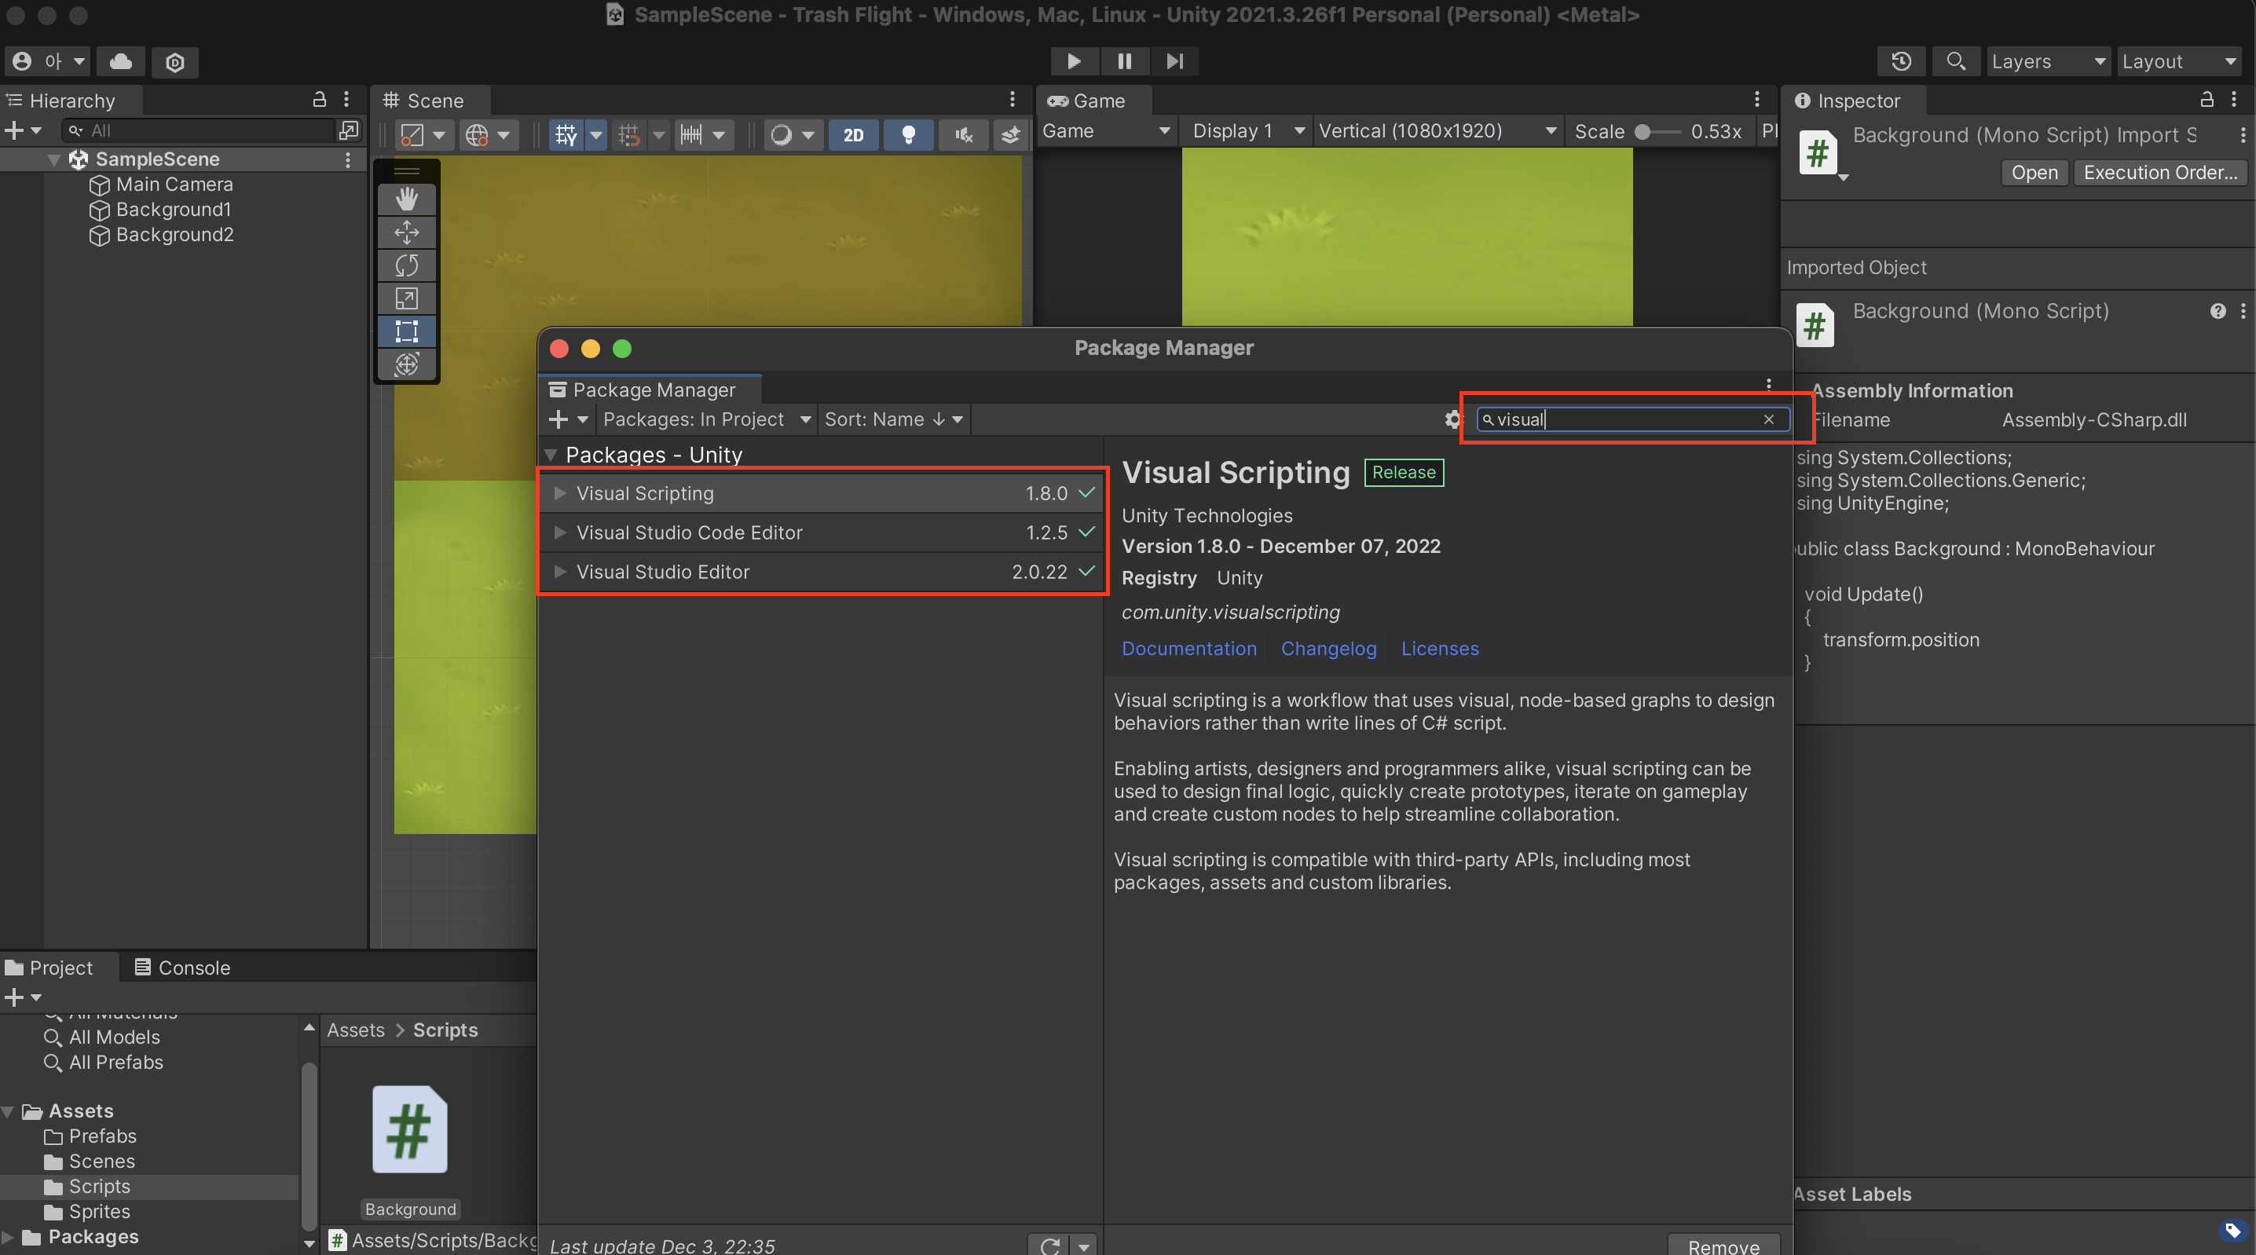The width and height of the screenshot is (2256, 1255).
Task: Expand Visual Studio Code Editor row
Action: [559, 532]
